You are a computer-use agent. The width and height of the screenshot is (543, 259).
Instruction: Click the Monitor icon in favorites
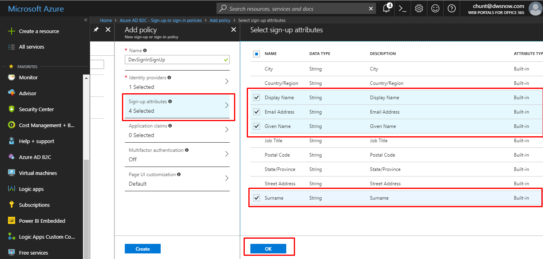[x=12, y=77]
